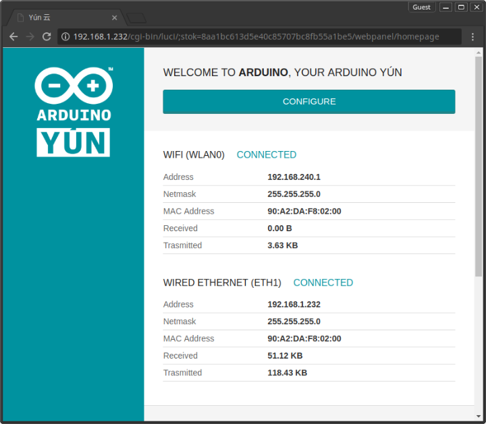
Task: Click the WiFi address 192.168.240.1
Action: coord(294,177)
